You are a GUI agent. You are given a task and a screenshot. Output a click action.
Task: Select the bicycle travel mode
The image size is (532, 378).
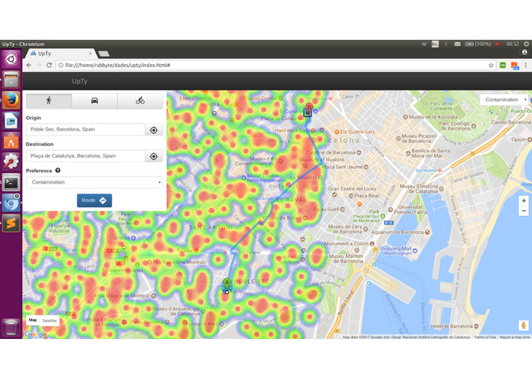click(140, 101)
